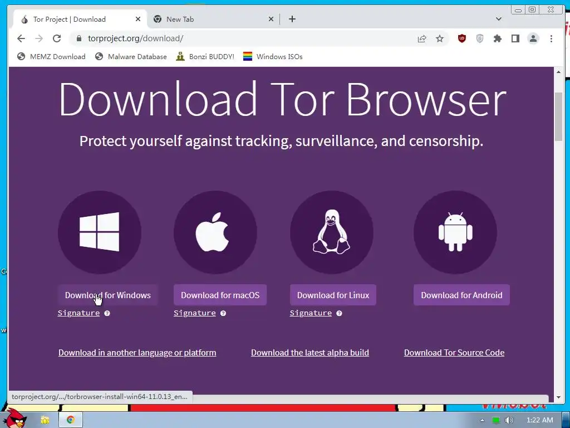Toggle the browser side panel icon
This screenshot has height=428, width=570.
click(x=515, y=38)
